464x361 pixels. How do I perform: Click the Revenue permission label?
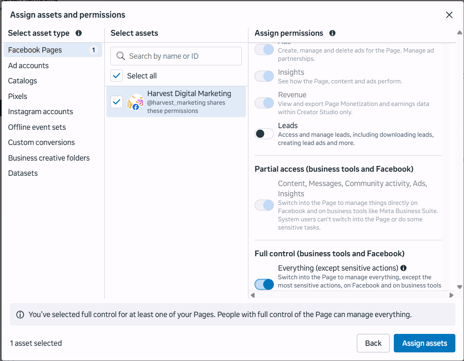coord(292,95)
